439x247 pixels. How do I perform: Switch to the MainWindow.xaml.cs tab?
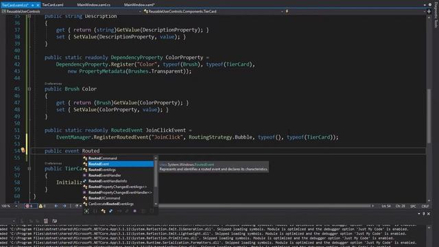[x=93, y=5]
